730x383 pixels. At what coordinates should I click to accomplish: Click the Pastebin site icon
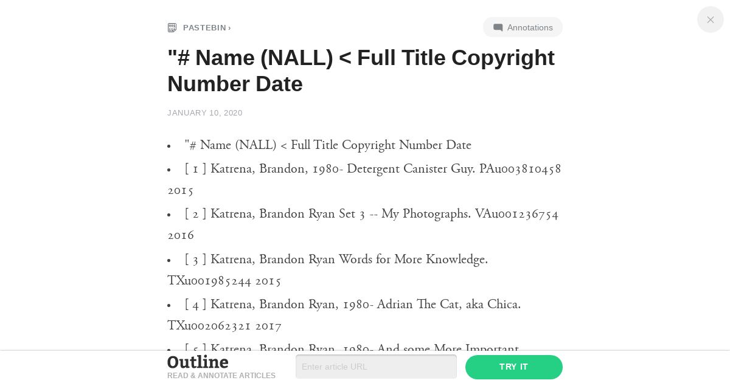(x=172, y=27)
